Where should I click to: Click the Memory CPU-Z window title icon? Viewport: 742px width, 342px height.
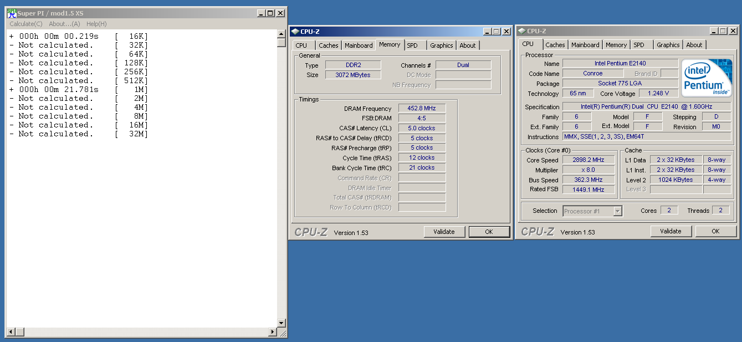(295, 32)
